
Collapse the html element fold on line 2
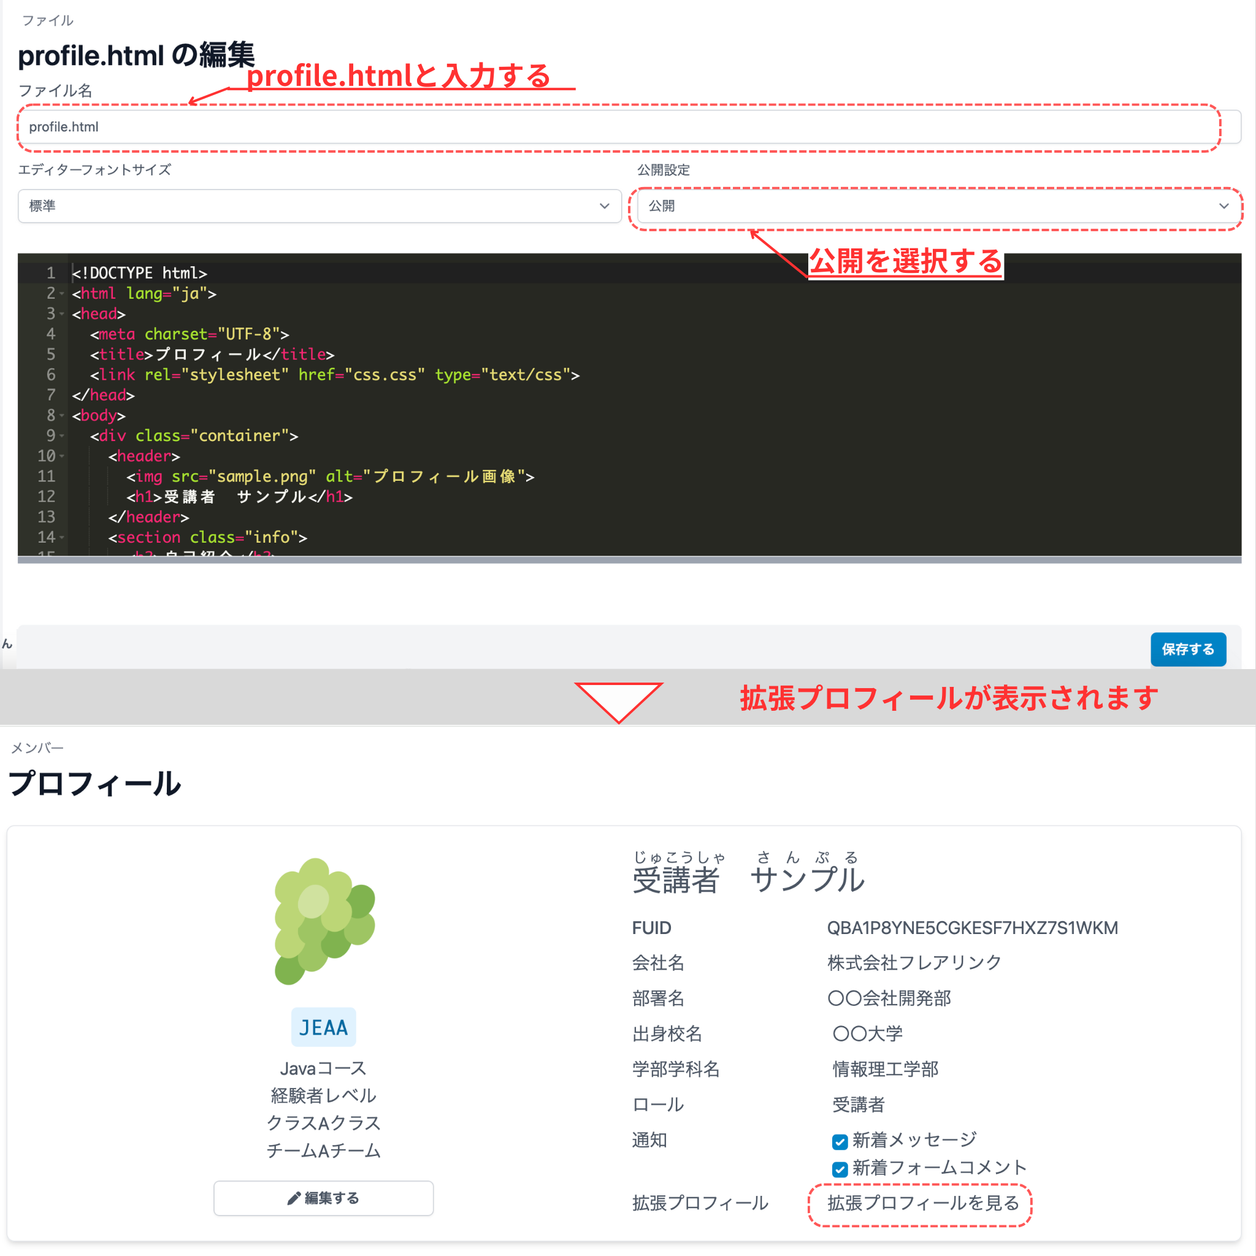tap(62, 293)
